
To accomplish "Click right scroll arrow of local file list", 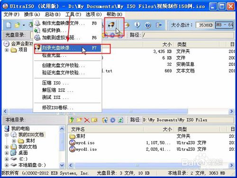I will (232, 165).
